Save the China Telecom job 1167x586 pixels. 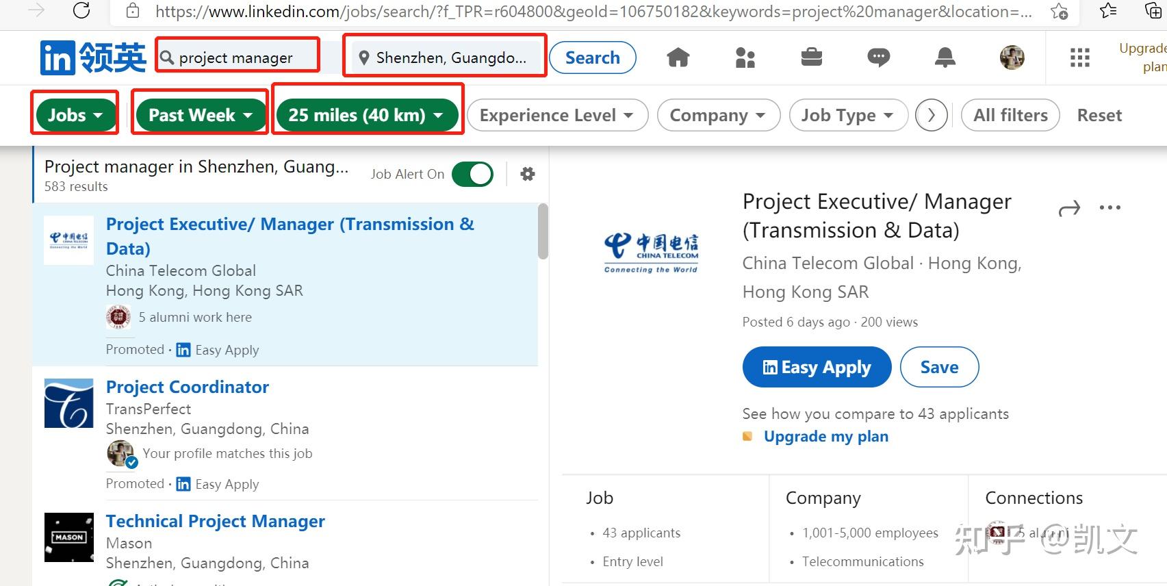click(939, 368)
